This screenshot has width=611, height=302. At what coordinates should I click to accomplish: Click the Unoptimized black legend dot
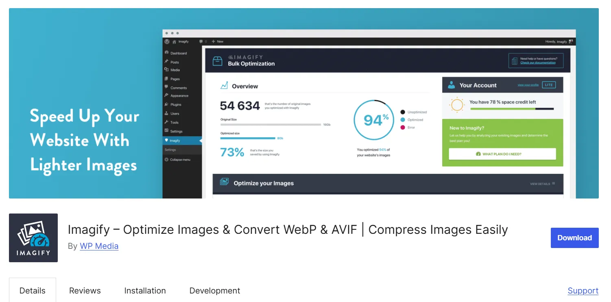click(x=403, y=112)
